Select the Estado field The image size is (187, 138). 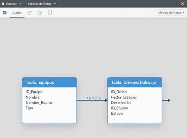[x=117, y=113]
